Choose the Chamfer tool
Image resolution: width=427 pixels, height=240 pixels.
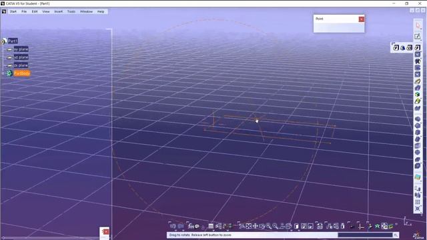tap(418, 126)
